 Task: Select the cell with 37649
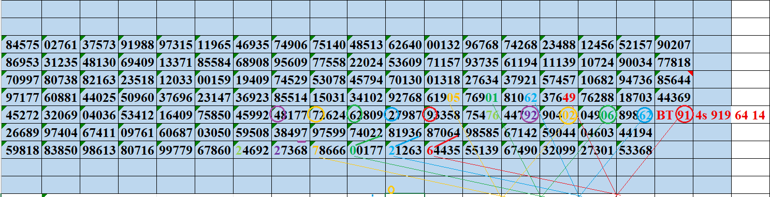(x=559, y=98)
